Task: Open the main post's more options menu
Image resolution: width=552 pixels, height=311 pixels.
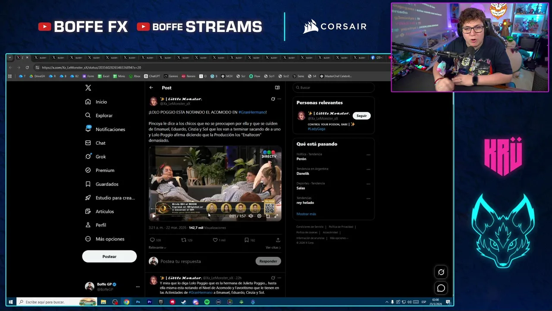Action: pyautogui.click(x=279, y=99)
